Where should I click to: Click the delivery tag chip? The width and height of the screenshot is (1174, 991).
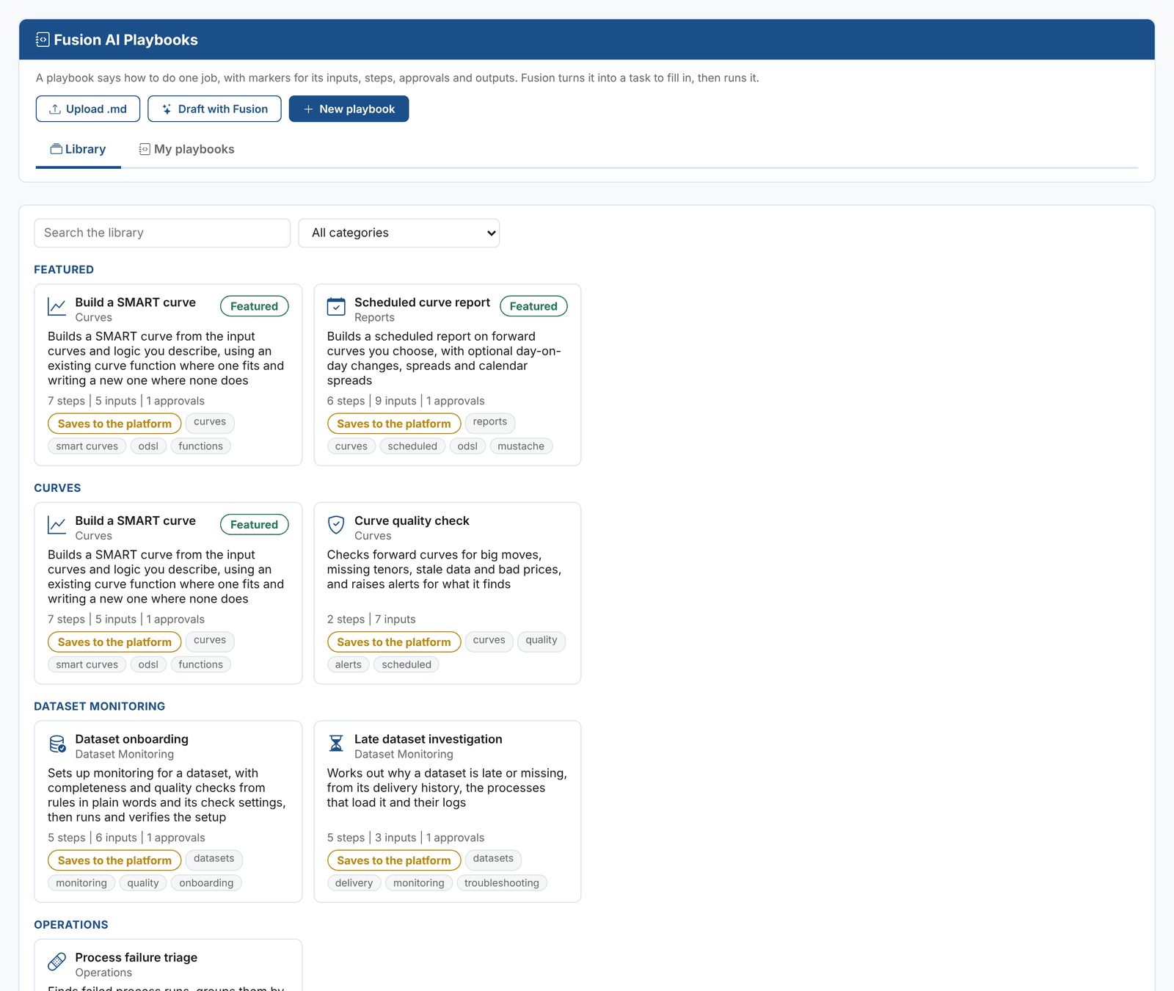354,883
